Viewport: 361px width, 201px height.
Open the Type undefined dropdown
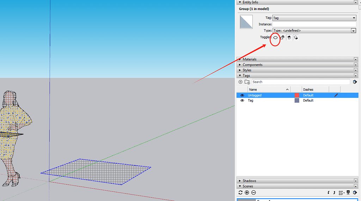314,31
